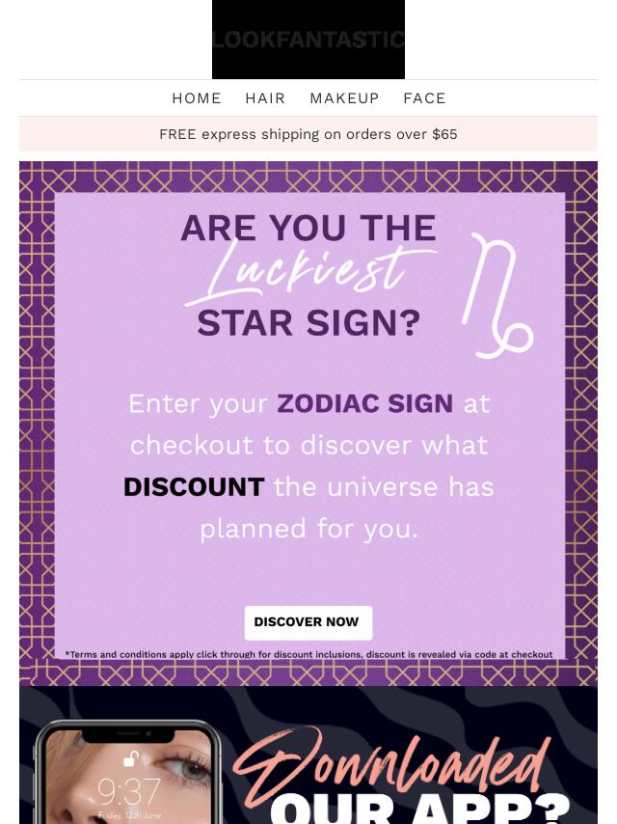Click the 'ARE YOU THE' headline text
This screenshot has width=617, height=824.
308,228
